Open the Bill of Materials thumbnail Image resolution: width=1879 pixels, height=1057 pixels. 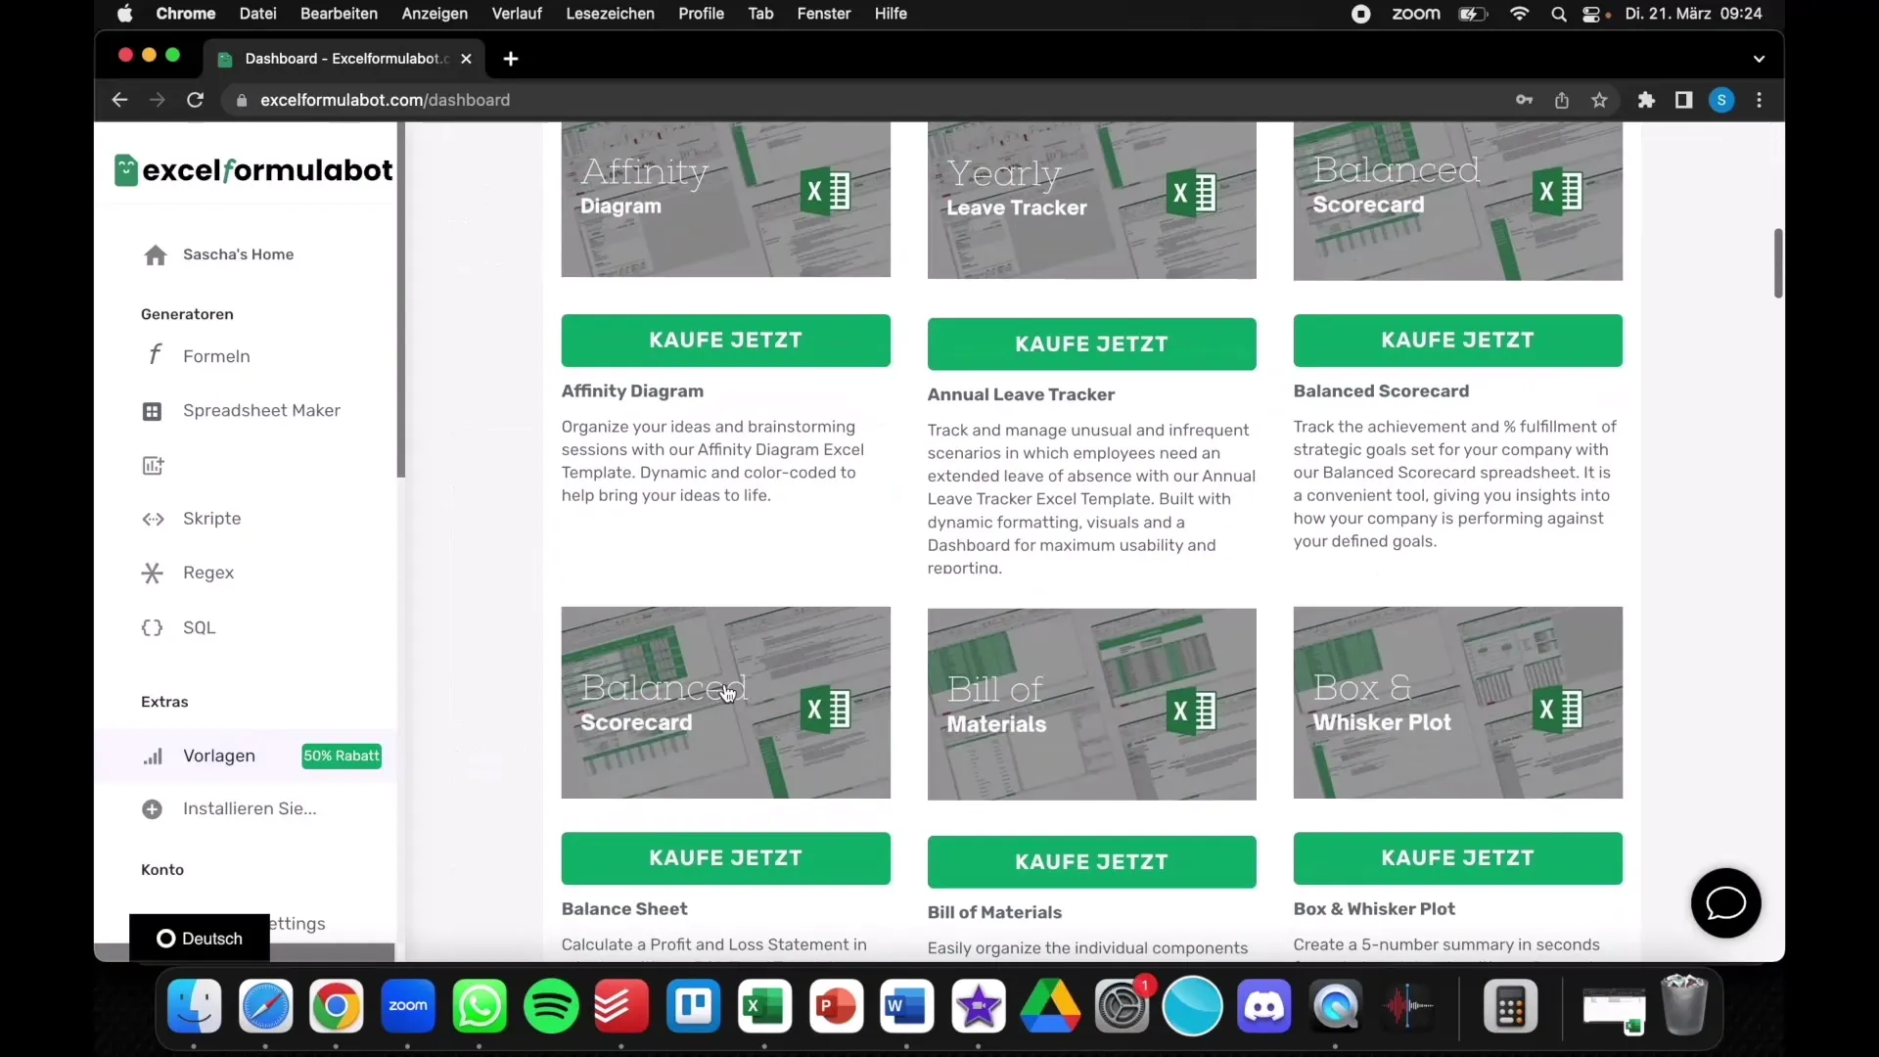[1091, 705]
